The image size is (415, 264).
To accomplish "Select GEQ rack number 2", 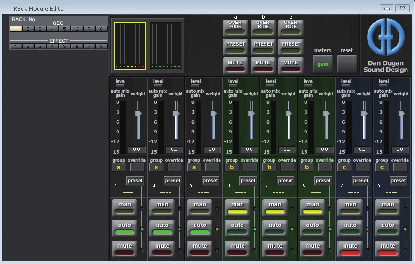I will point(28,29).
